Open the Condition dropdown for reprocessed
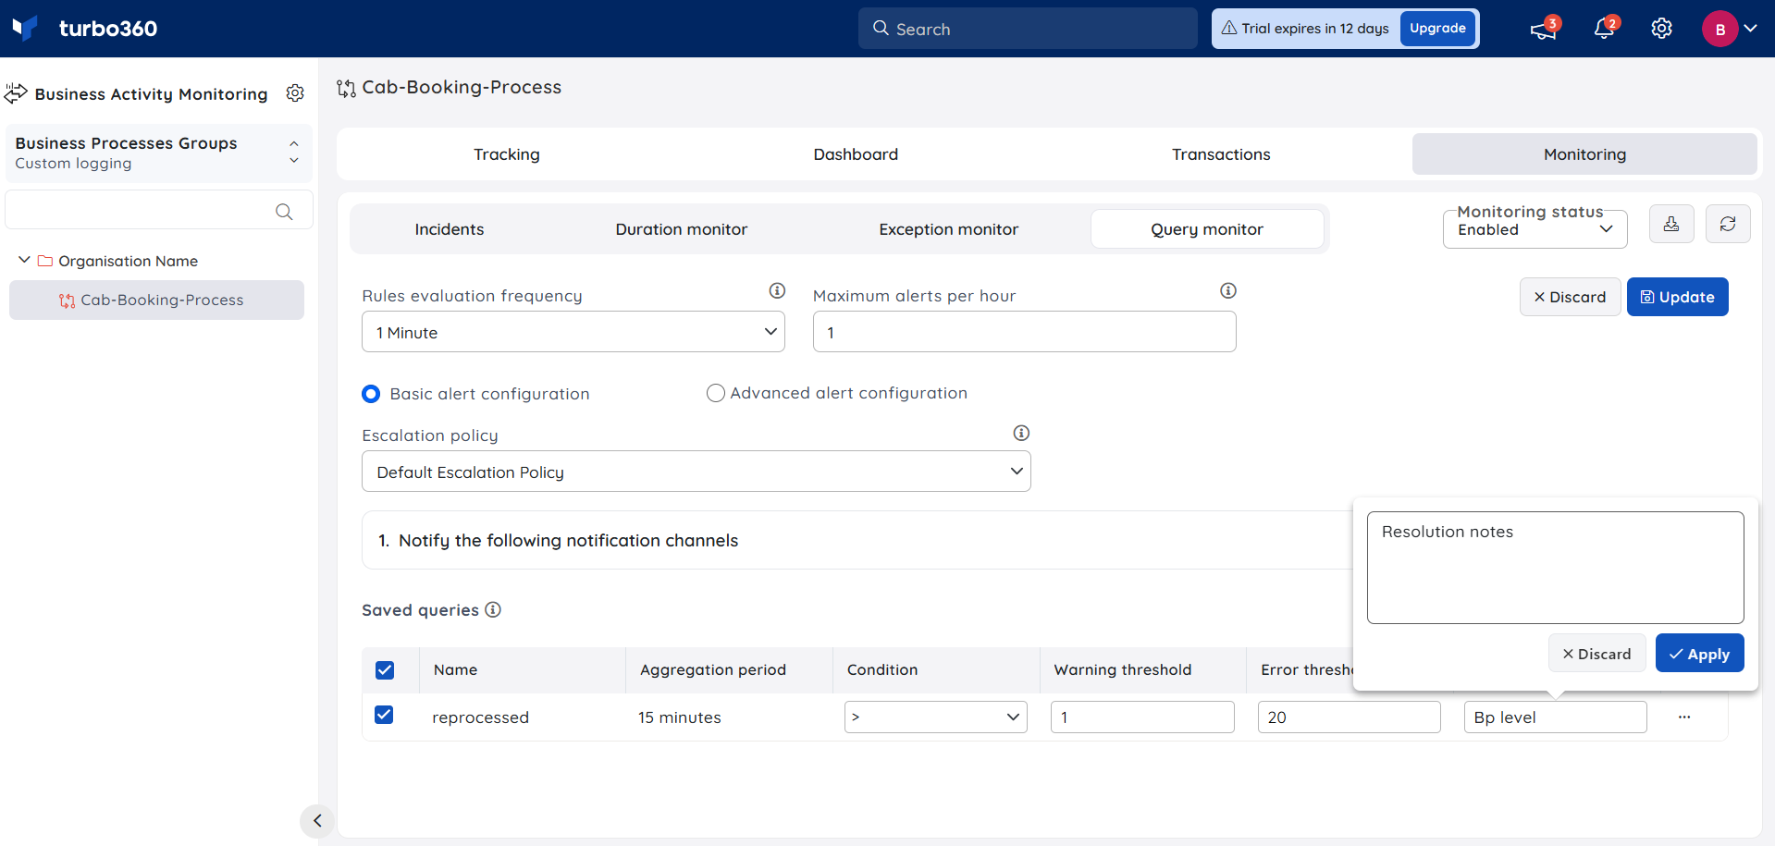The height and width of the screenshot is (846, 1775). point(936,717)
